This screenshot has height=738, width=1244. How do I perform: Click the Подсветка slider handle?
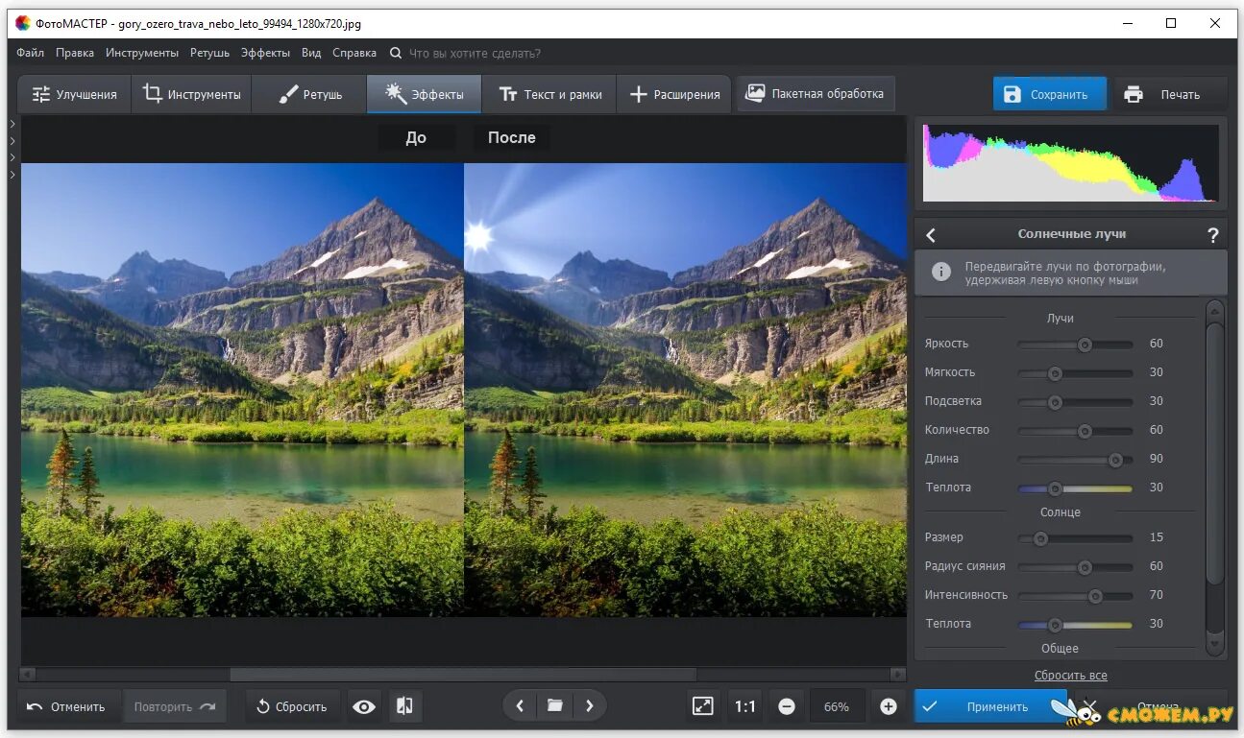point(1055,401)
